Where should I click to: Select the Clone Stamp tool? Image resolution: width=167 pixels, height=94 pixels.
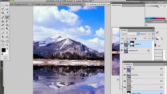click(x=3, y=21)
